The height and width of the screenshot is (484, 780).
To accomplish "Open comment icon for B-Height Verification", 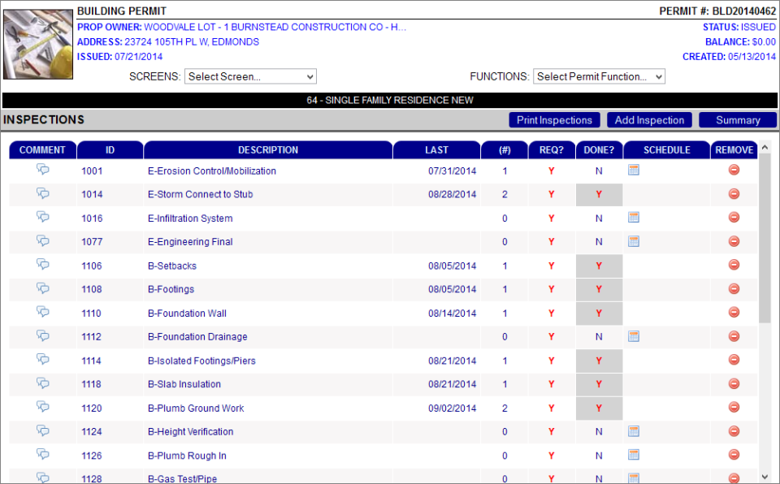I will tap(43, 430).
